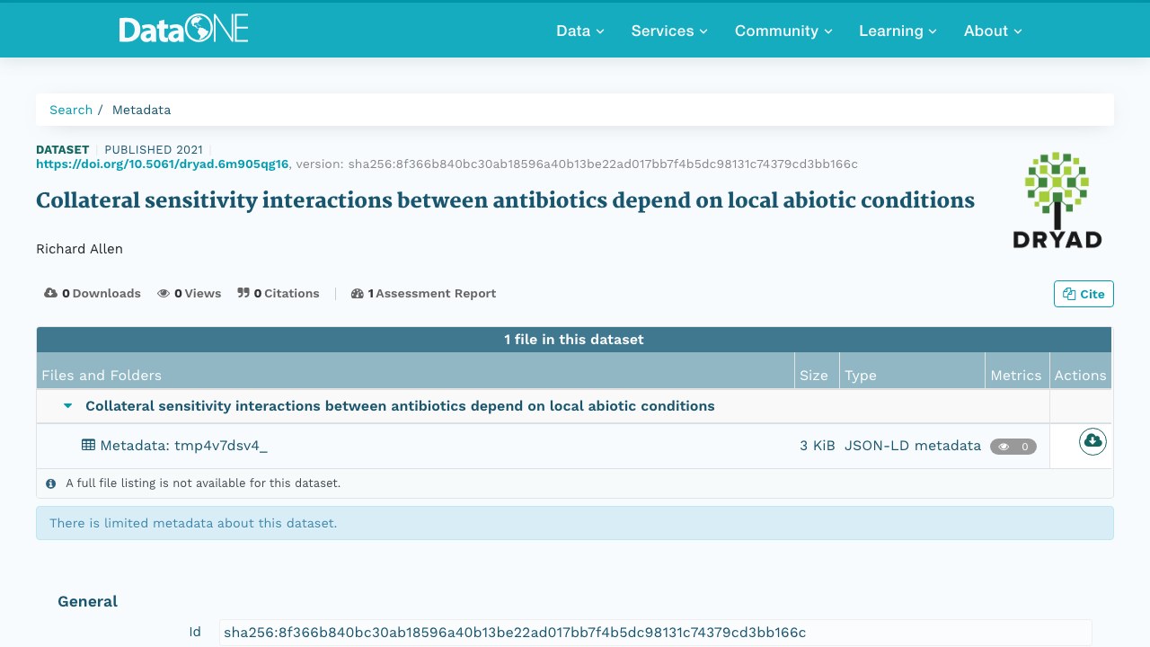This screenshot has width=1150, height=647.
Task: Open the About dropdown menu
Action: click(993, 31)
